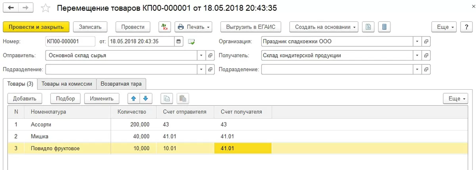476x170 pixels.
Task: Open sender Подразделение linked item
Action: tap(210, 69)
